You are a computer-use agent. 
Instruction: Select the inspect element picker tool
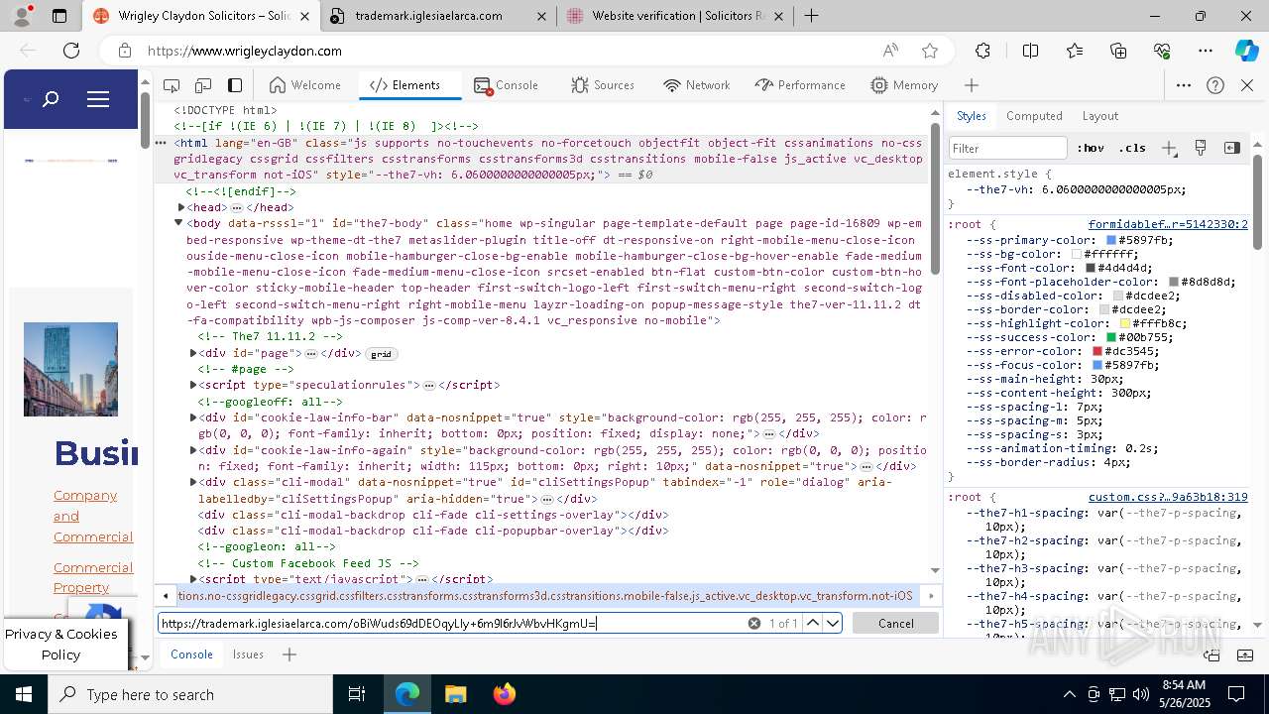pyautogui.click(x=172, y=85)
